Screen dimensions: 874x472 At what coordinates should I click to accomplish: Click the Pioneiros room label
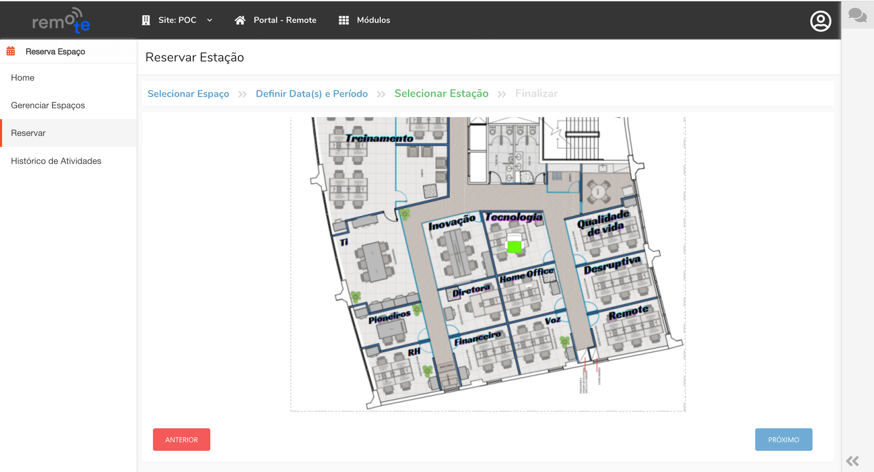click(389, 317)
